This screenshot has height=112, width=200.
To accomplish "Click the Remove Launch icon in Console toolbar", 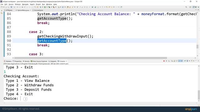I will 166,61.
